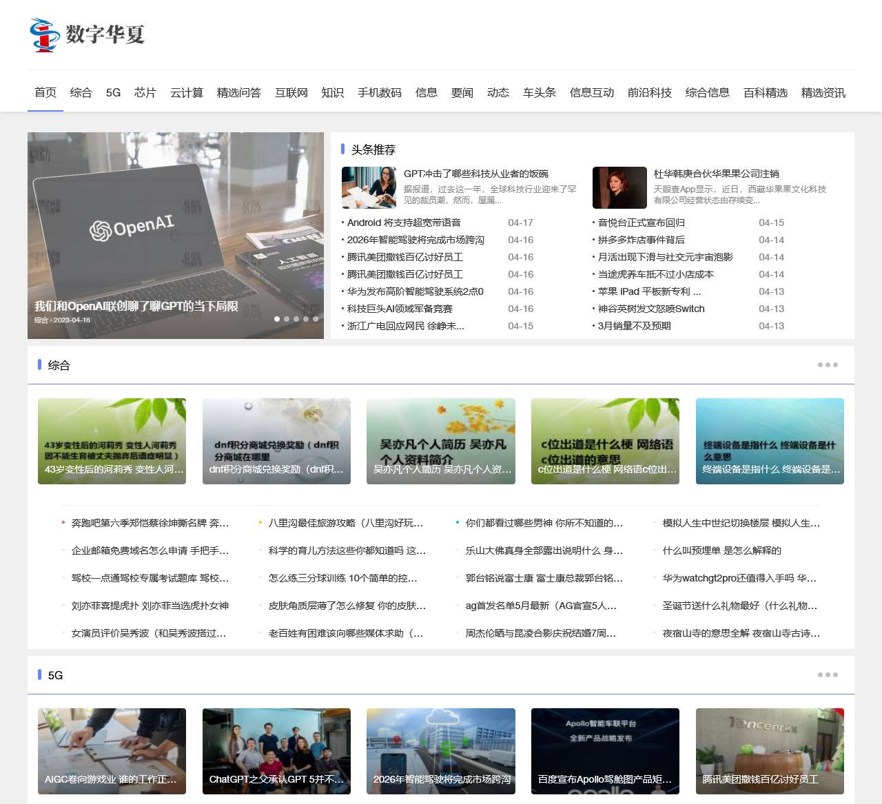Screen dimensions: 882x804
Task: Open link 刘亦菲喜提虎扑
Action: 150,606
